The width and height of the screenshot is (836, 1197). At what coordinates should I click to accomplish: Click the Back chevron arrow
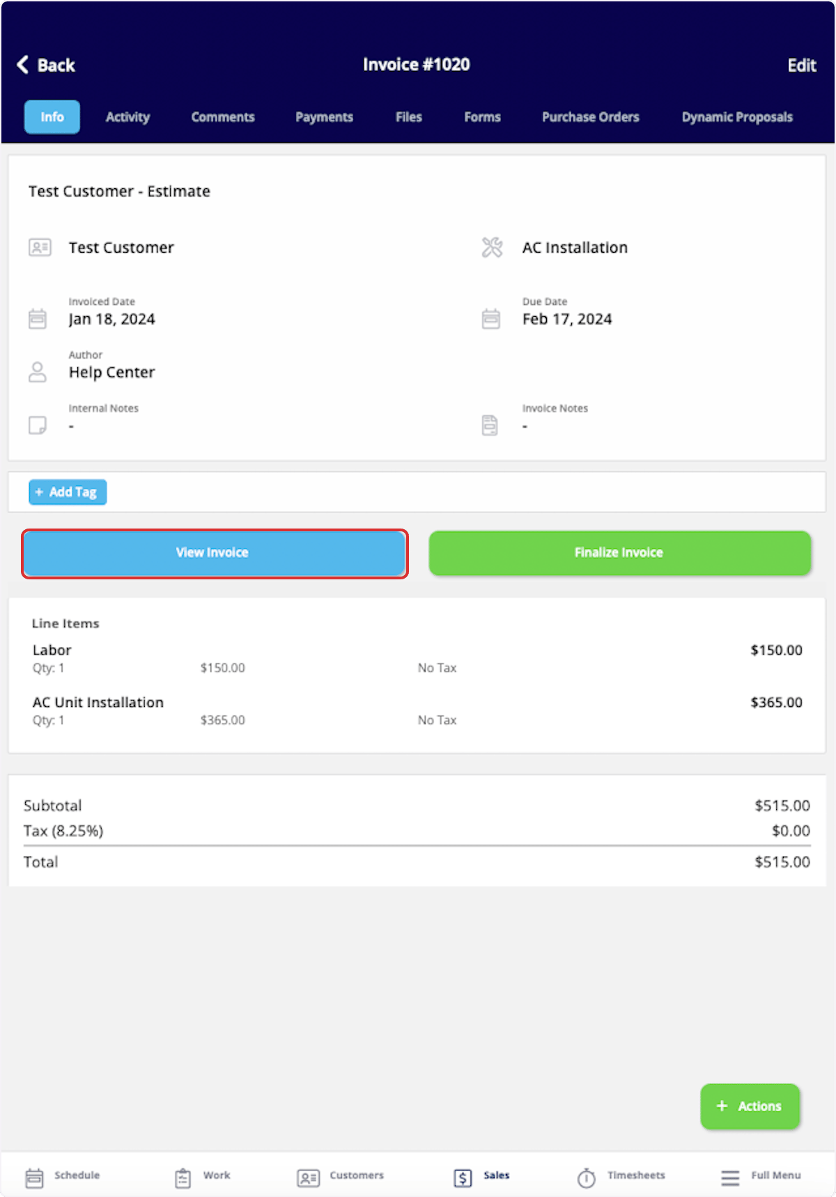pos(23,65)
